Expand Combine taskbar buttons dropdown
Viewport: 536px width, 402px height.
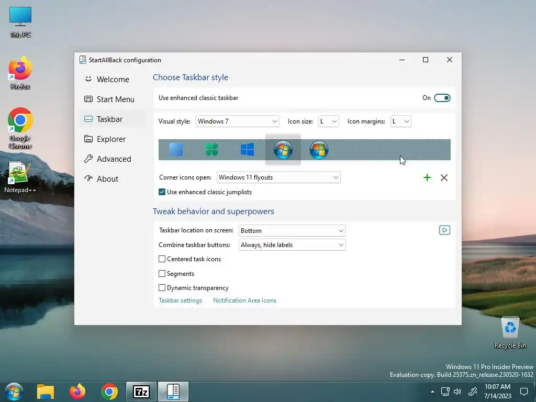click(292, 245)
